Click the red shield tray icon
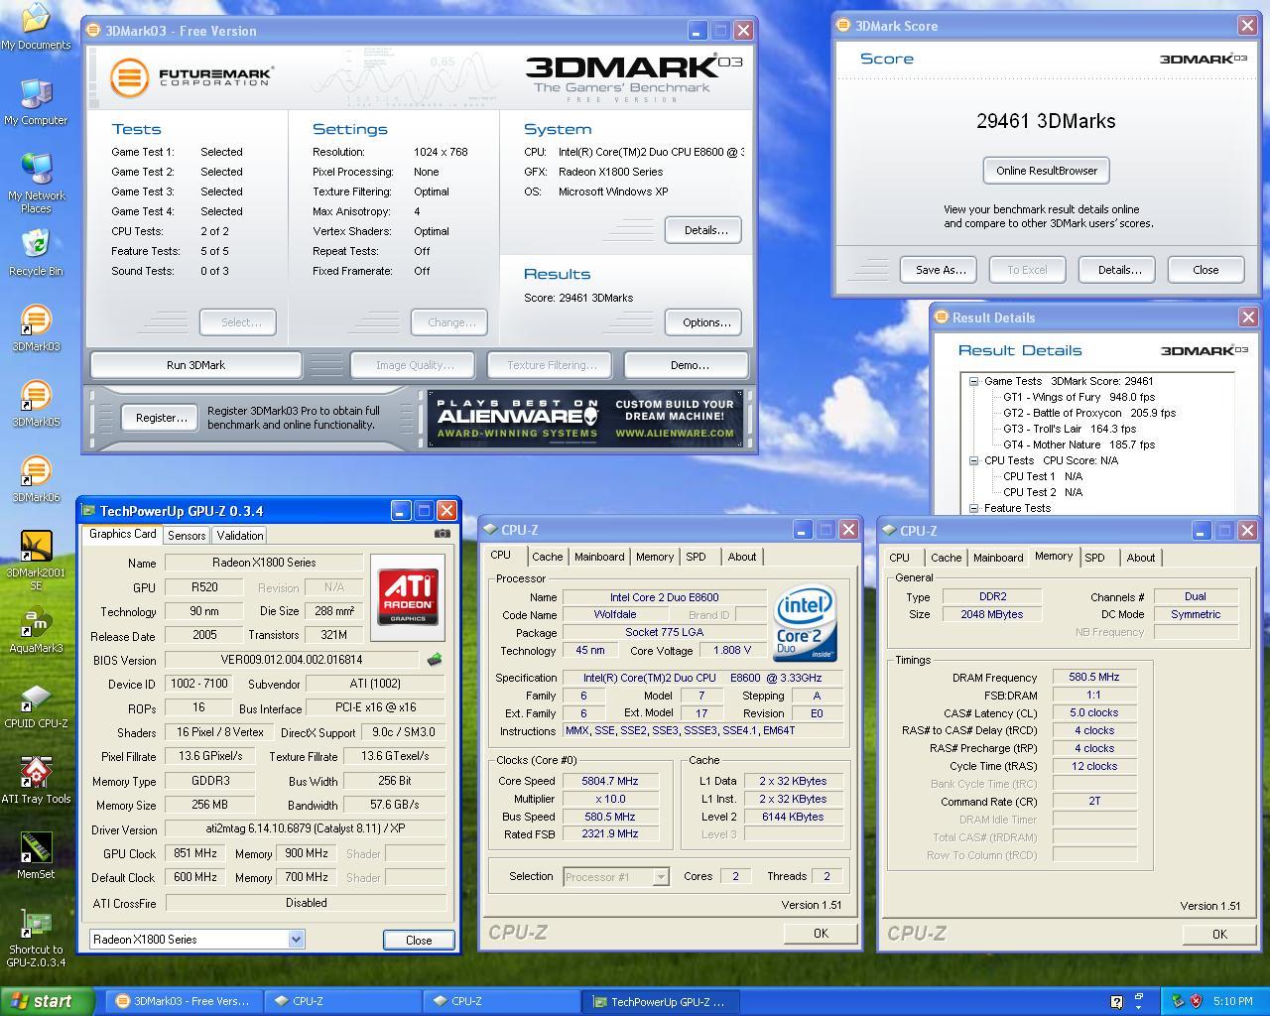Image resolution: width=1270 pixels, height=1016 pixels. coord(1196,1002)
